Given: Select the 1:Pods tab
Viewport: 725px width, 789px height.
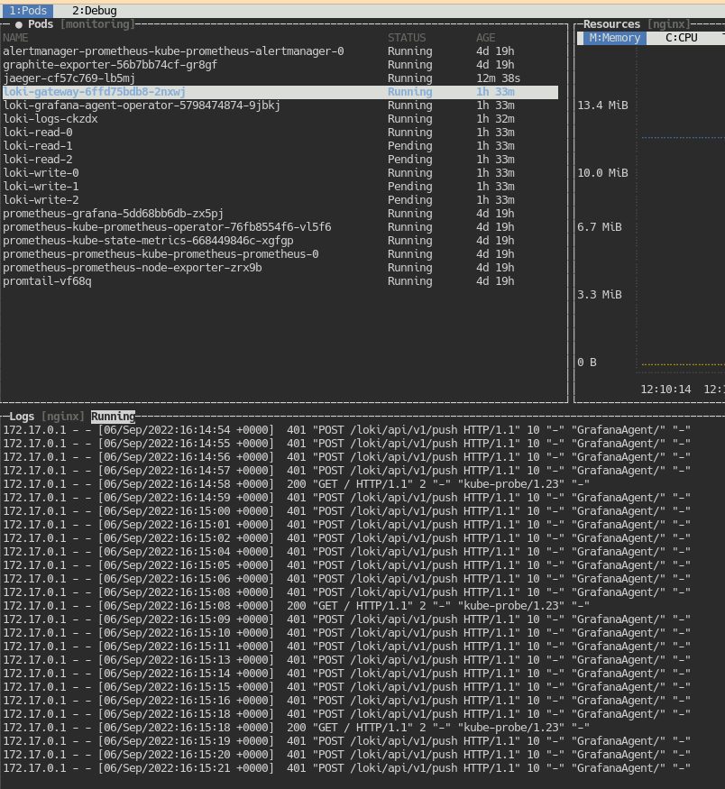Looking at the screenshot, I should point(27,10).
